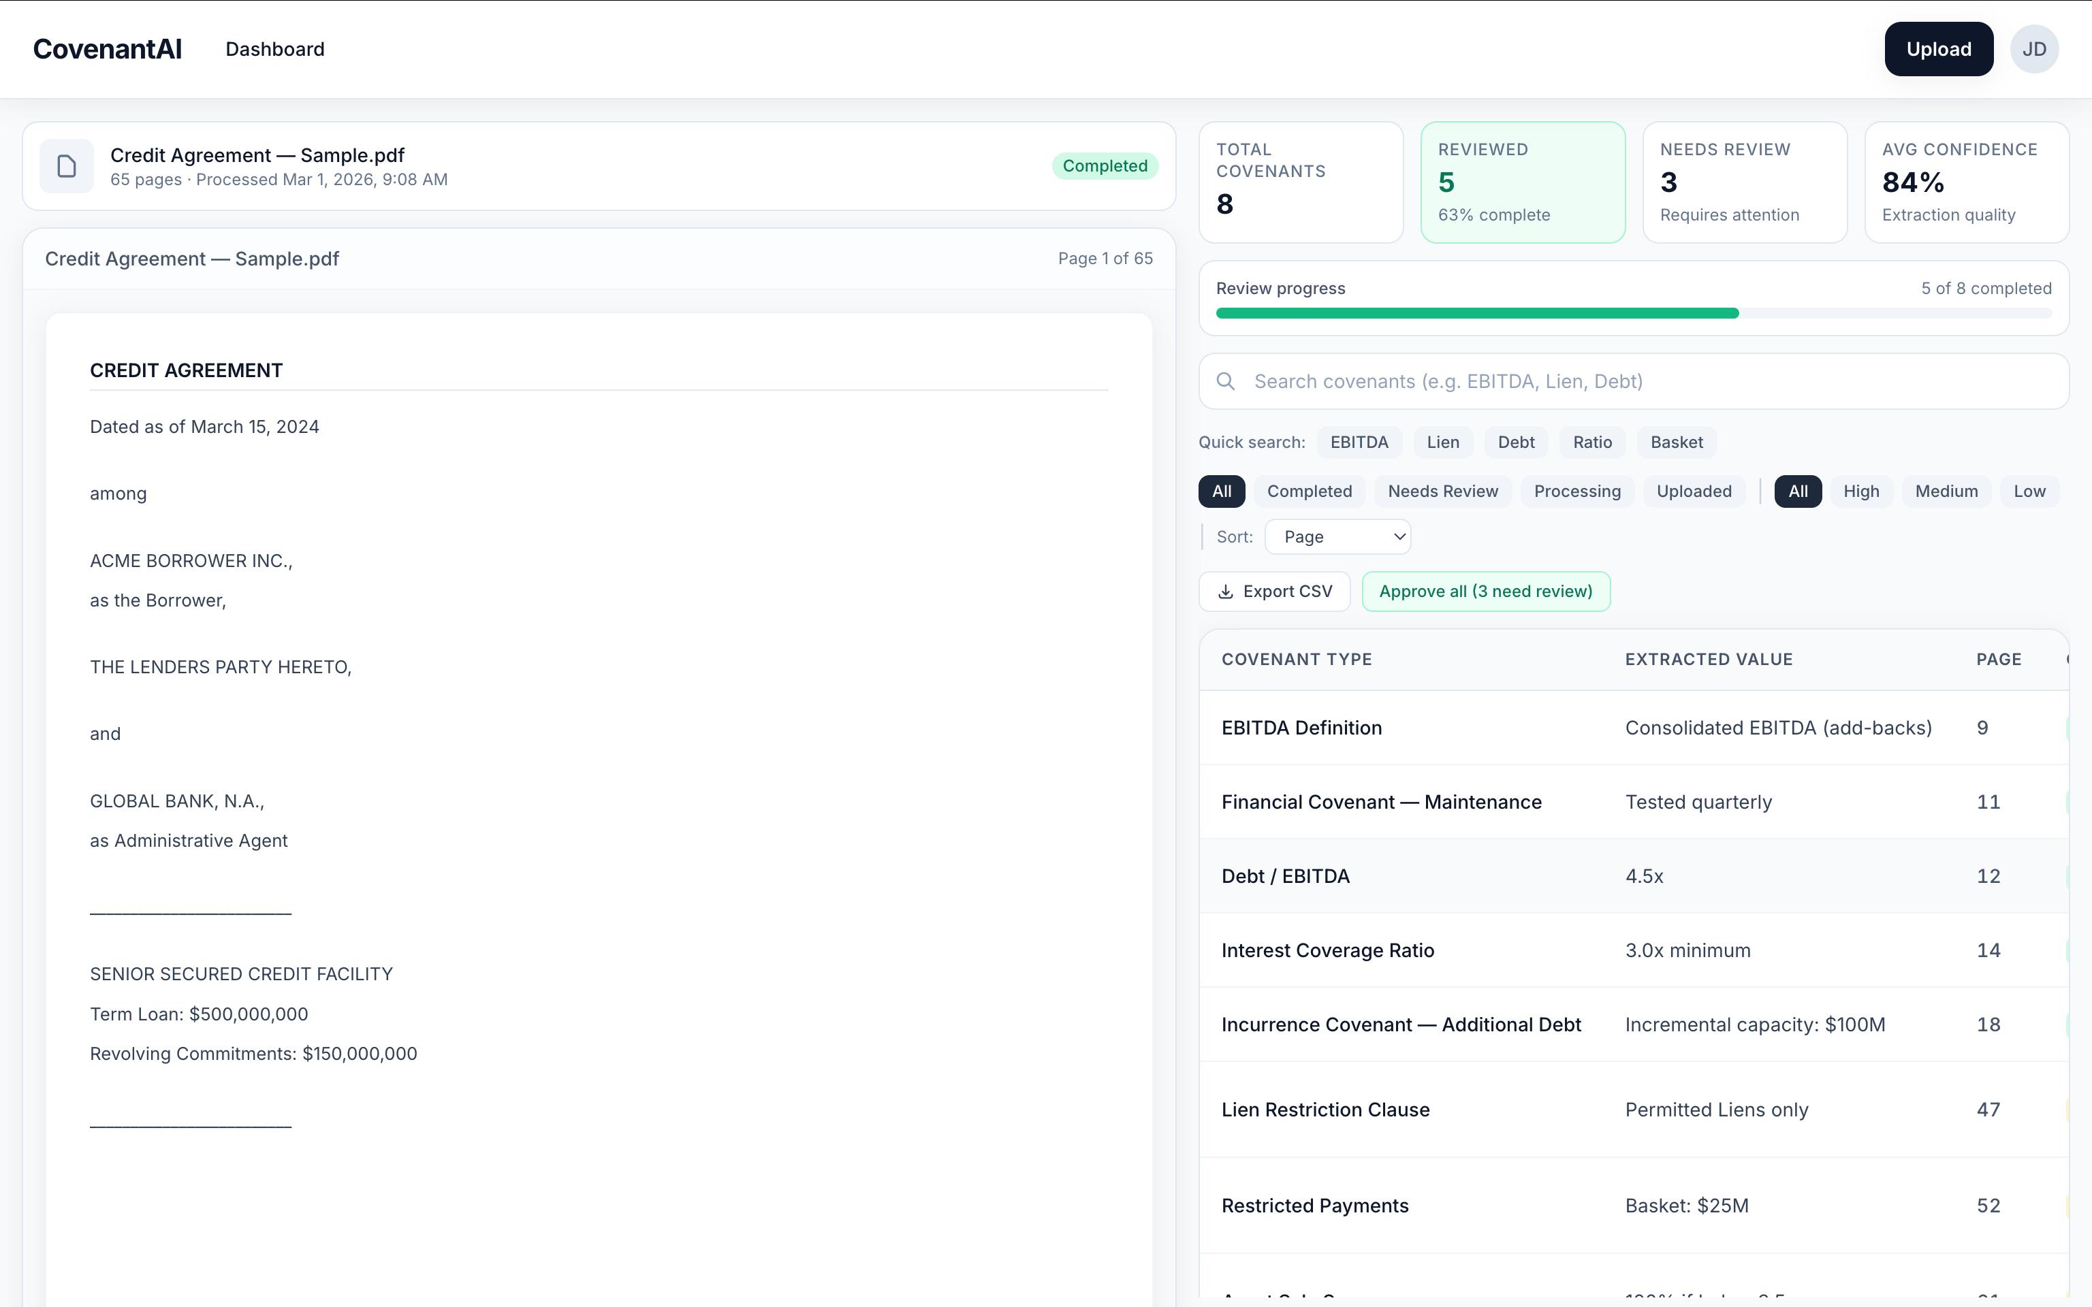2092x1307 pixels.
Task: Approve all covenants needing review
Action: click(x=1486, y=592)
